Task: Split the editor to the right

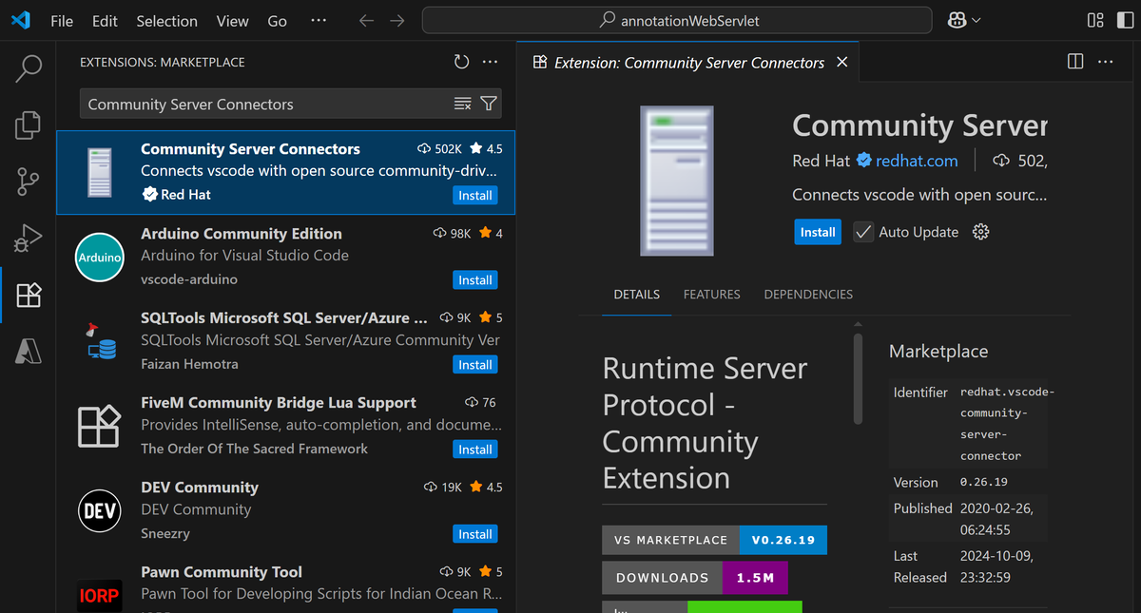Action: click(x=1075, y=62)
